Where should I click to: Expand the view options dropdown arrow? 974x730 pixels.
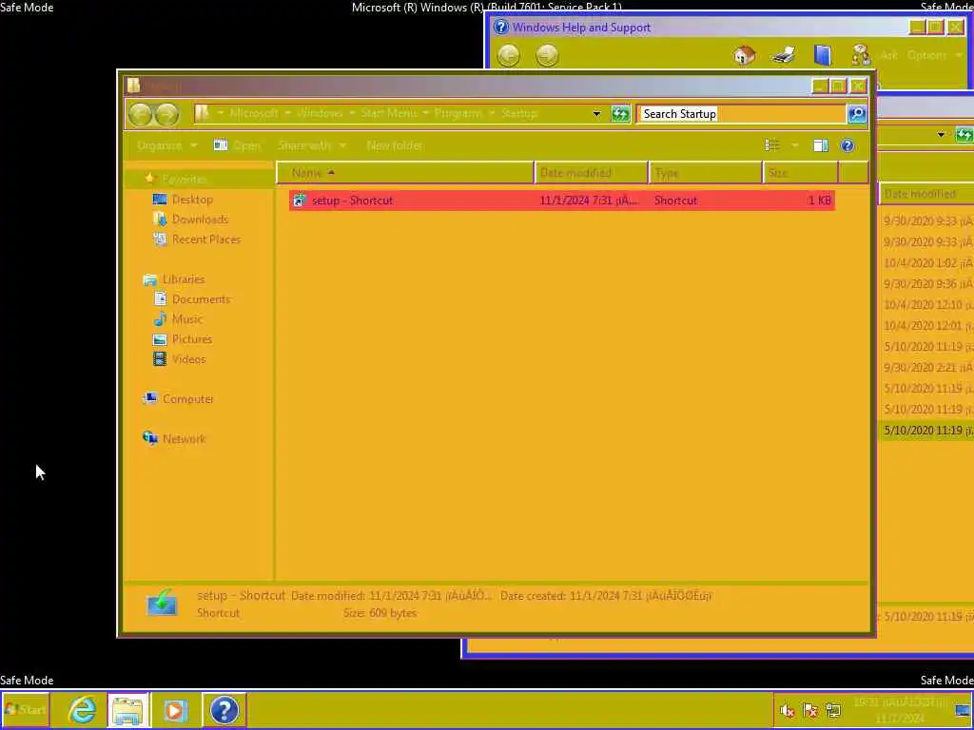click(x=794, y=145)
